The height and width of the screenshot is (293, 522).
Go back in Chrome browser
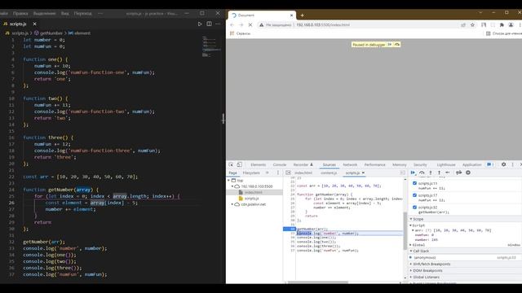(232, 25)
